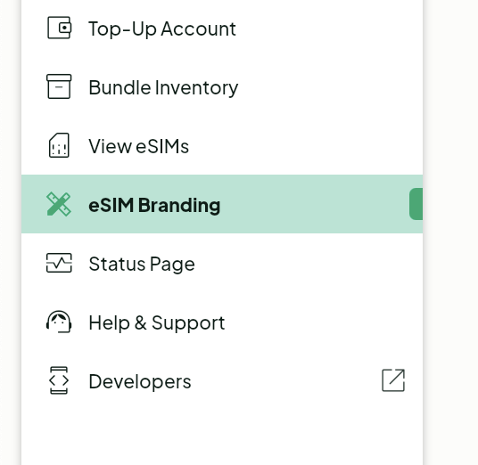This screenshot has height=465, width=478.
Task: Click the green active indicator bar
Action: point(416,204)
